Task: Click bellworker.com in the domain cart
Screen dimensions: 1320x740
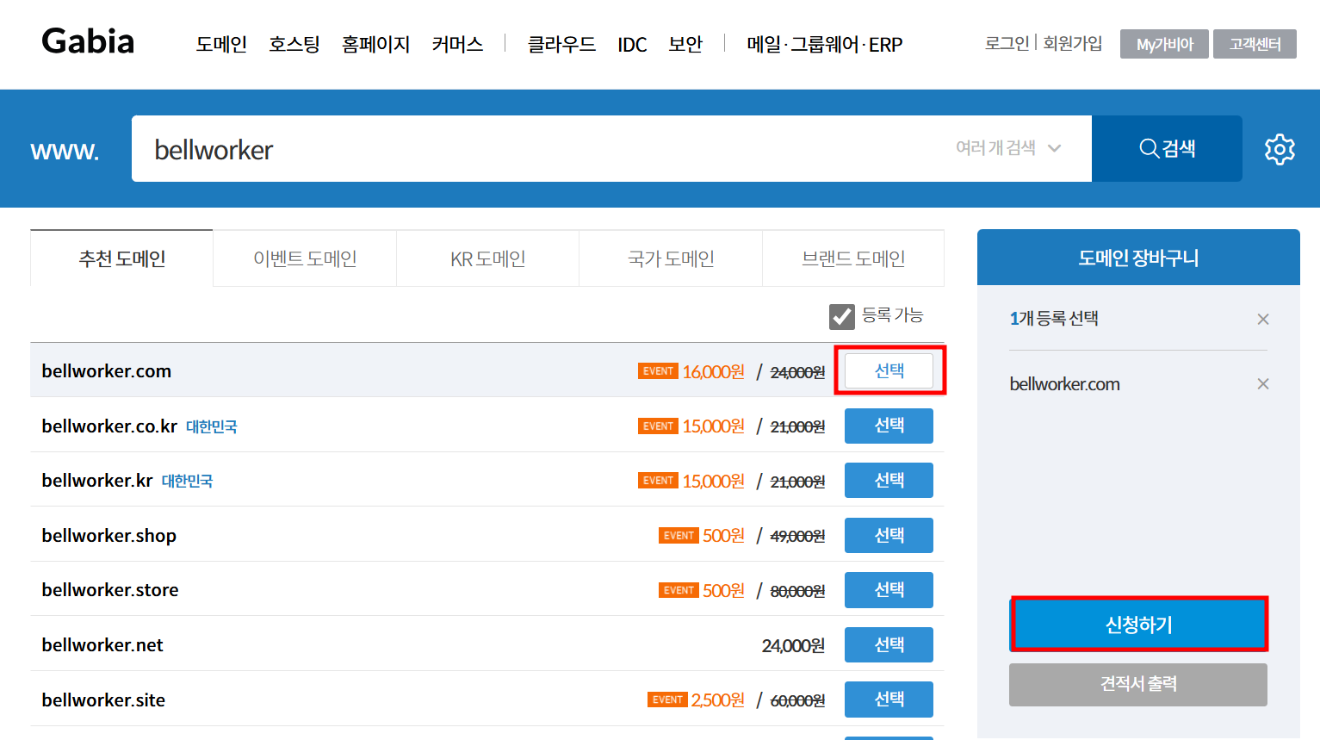Action: coord(1064,384)
